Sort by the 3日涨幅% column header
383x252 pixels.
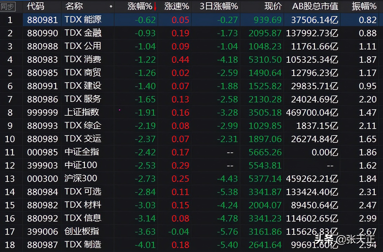[219, 6]
